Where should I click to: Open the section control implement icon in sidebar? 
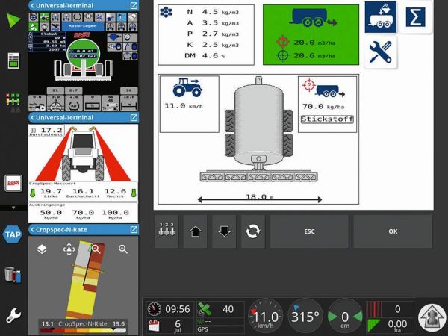click(x=13, y=102)
